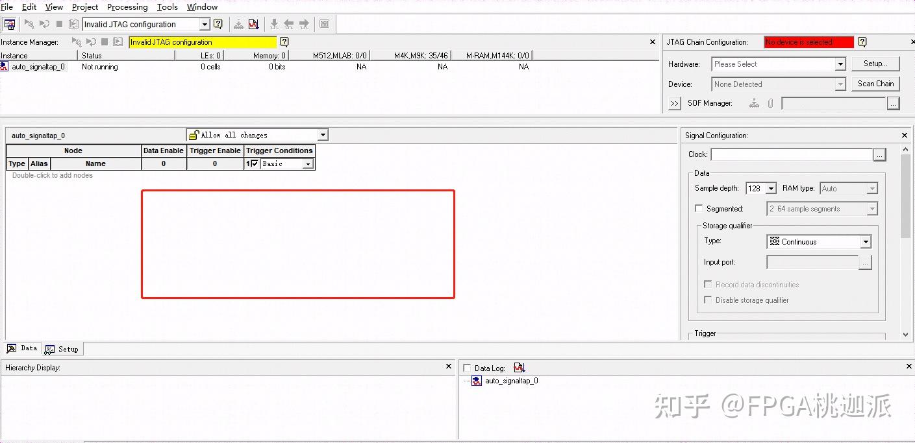Click the SOF Manager attach file paperclip icon

point(770,103)
